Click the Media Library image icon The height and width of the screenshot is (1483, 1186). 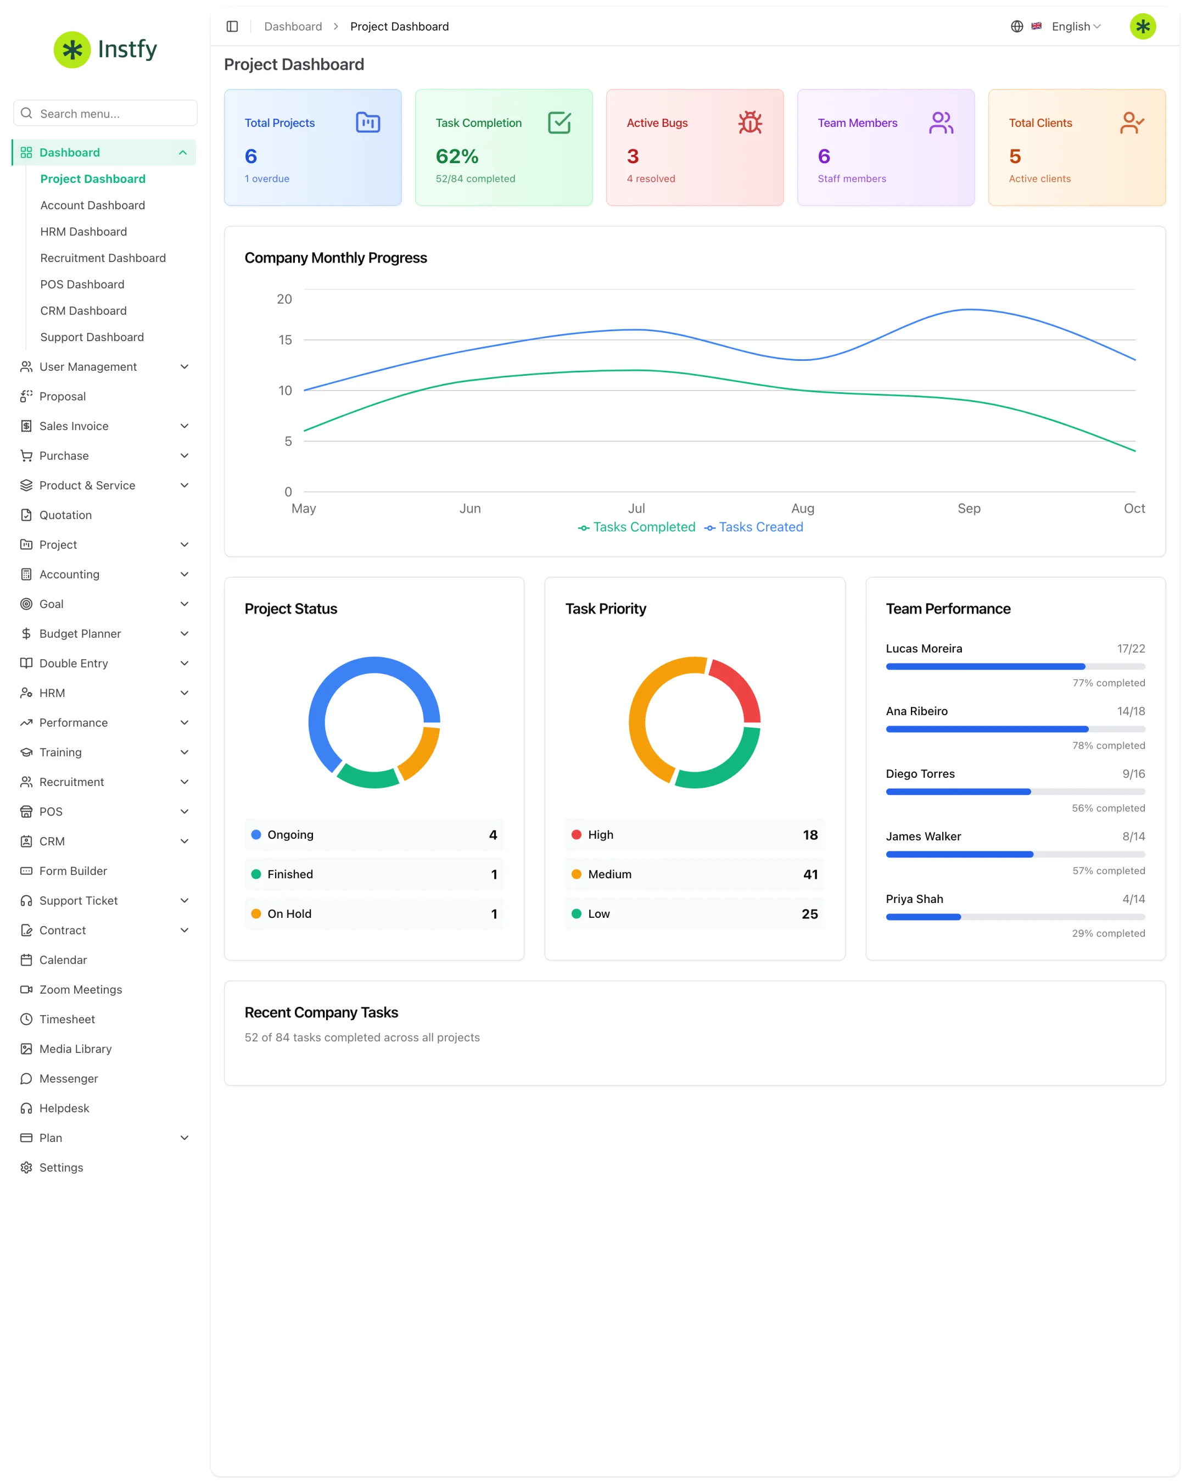[26, 1049]
